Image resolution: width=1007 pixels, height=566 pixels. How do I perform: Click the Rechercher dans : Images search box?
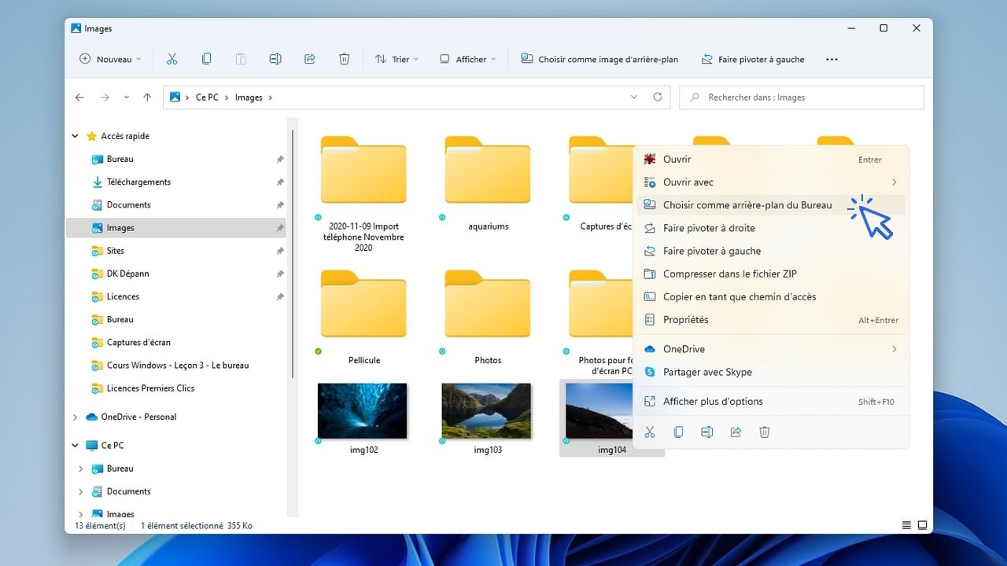(801, 97)
